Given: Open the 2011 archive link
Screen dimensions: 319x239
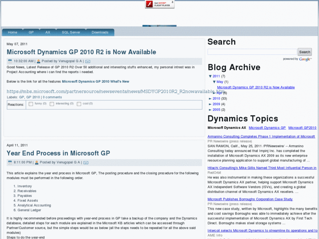Looking at the screenshot, I should click(x=216, y=76).
